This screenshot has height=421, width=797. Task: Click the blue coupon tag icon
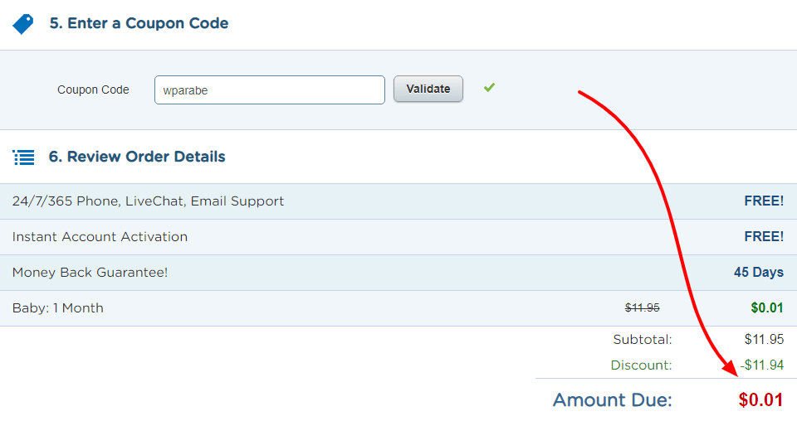coord(23,24)
